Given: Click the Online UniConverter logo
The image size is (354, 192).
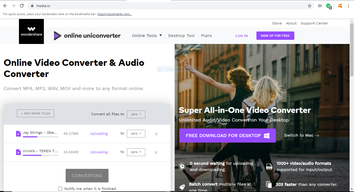Looking at the screenshot, I should (x=87, y=36).
